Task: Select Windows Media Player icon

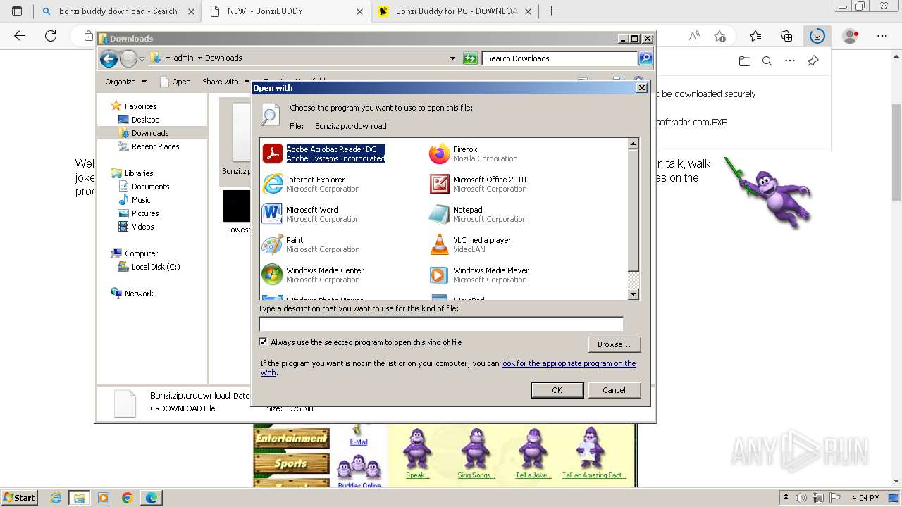Action: [x=440, y=275]
